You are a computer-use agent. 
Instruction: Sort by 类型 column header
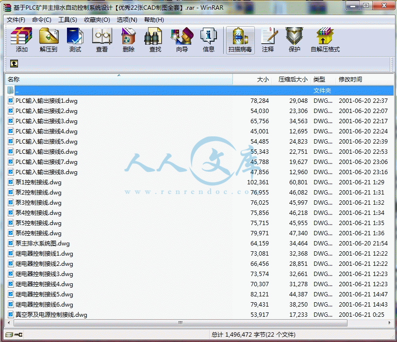[x=323, y=80]
